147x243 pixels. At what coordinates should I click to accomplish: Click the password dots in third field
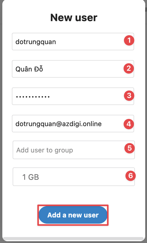pyautogui.click(x=33, y=97)
